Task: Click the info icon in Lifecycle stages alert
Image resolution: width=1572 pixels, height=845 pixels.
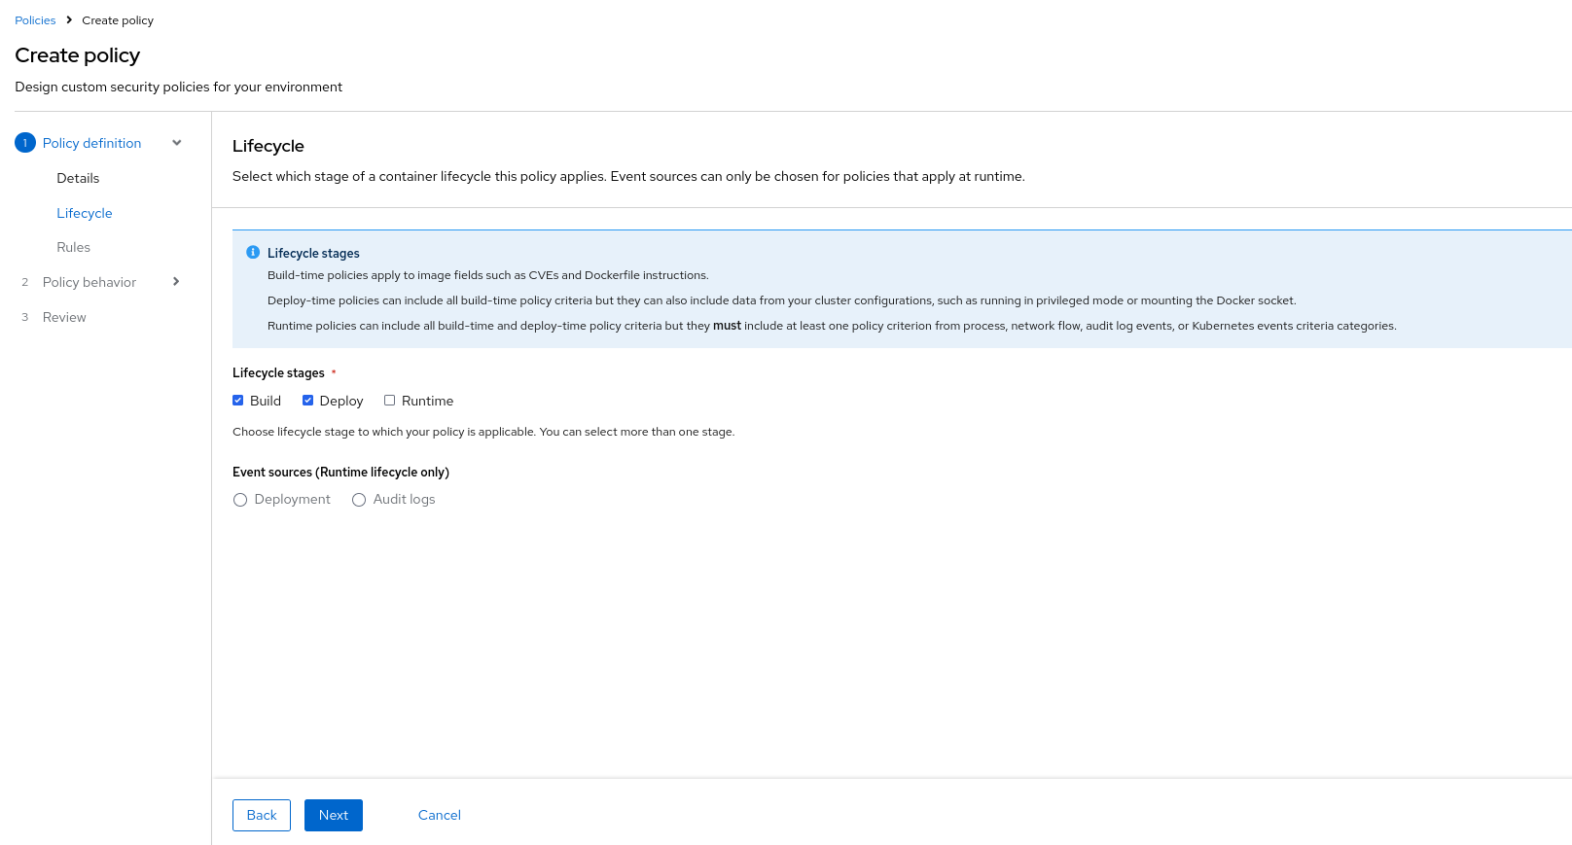Action: 253,253
